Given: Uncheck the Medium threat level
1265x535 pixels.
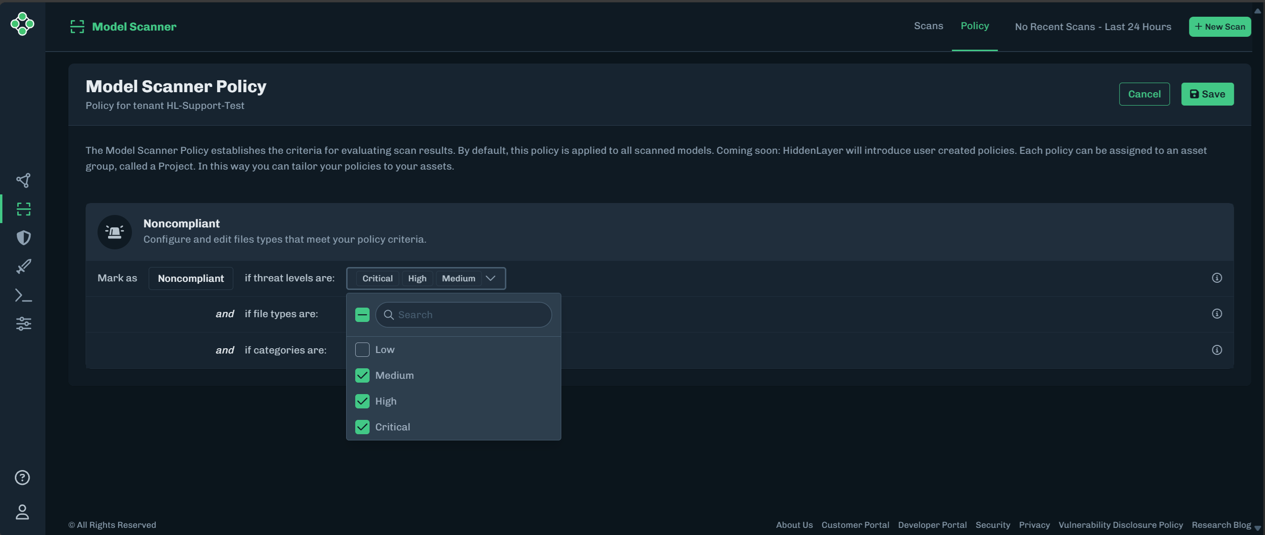Looking at the screenshot, I should pos(363,375).
